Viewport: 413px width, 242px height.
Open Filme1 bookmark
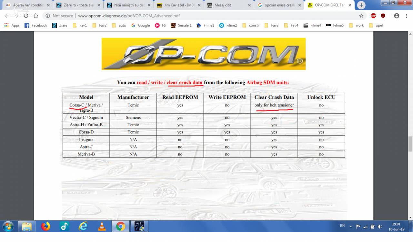tap(205, 25)
